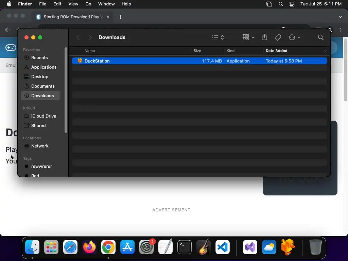Open Control Center in the menu bar

pos(292,4)
